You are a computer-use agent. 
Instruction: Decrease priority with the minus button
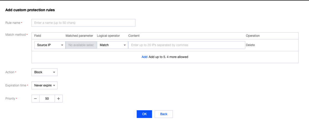(x=35, y=99)
